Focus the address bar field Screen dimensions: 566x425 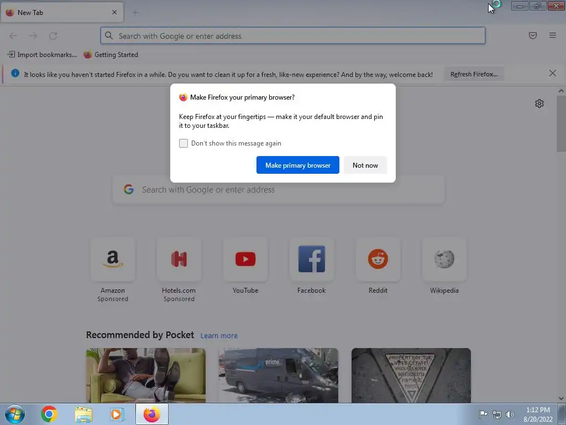pyautogui.click(x=293, y=36)
